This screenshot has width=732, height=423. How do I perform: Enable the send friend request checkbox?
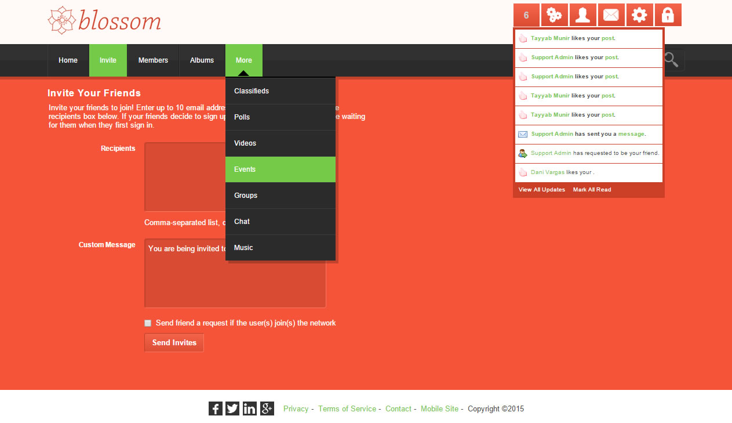tap(148, 323)
